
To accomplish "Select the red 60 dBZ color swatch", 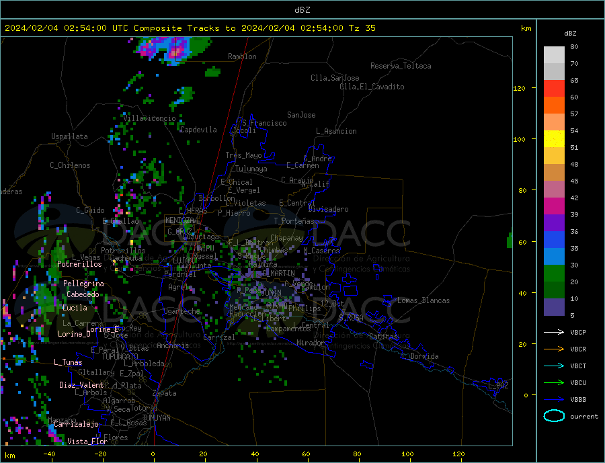I will pos(554,88).
